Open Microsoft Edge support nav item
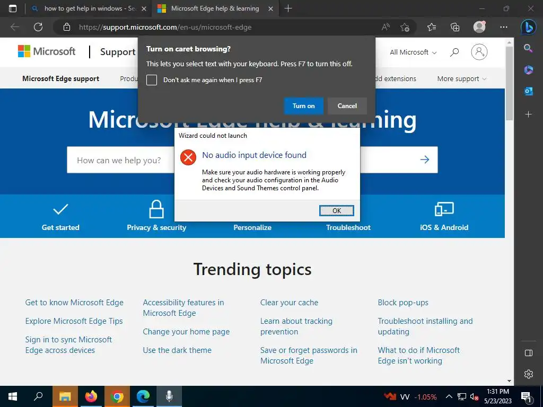The width and height of the screenshot is (543, 407). point(60,79)
